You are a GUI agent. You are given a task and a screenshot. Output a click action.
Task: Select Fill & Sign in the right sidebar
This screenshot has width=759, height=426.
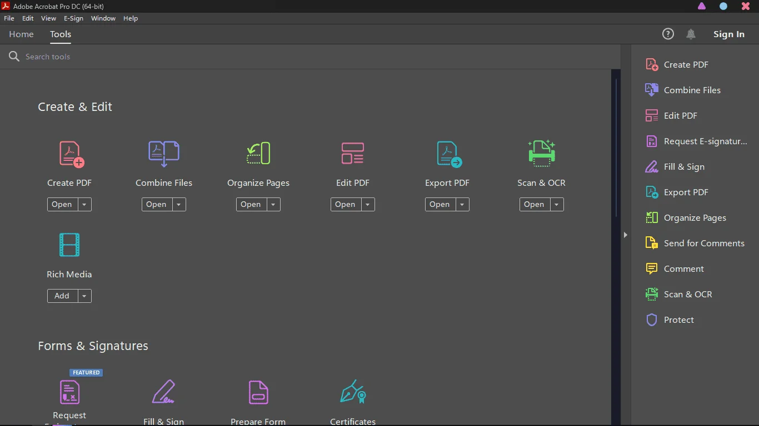click(x=684, y=167)
